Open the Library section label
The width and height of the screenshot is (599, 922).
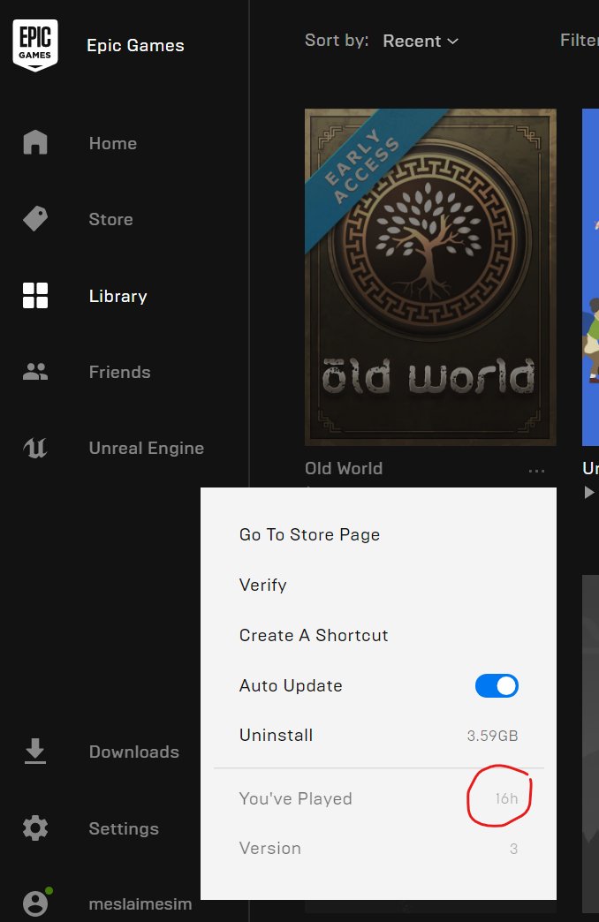[118, 296]
